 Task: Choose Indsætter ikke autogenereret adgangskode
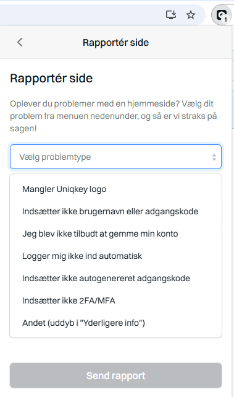pyautogui.click(x=115, y=278)
